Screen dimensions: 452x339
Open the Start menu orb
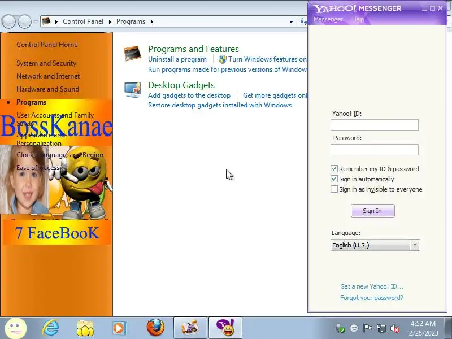[16, 328]
